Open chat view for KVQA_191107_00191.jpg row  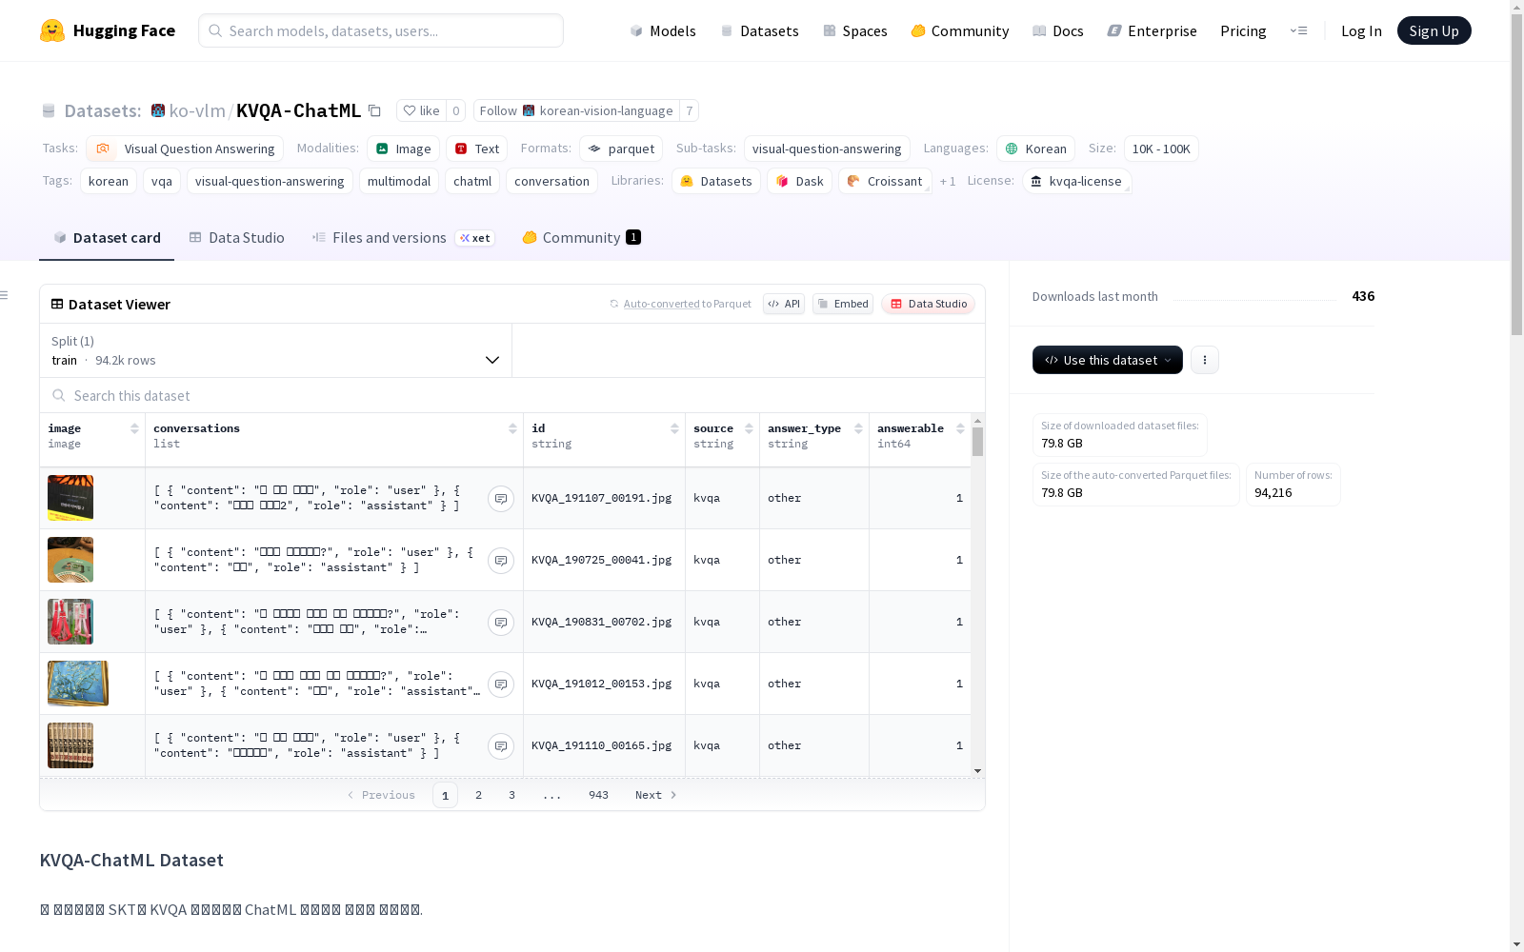tap(501, 499)
